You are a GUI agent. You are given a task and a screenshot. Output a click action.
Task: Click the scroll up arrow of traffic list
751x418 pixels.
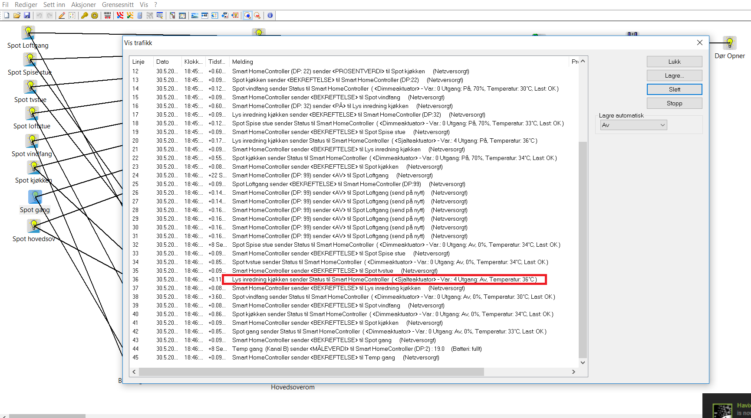click(583, 61)
